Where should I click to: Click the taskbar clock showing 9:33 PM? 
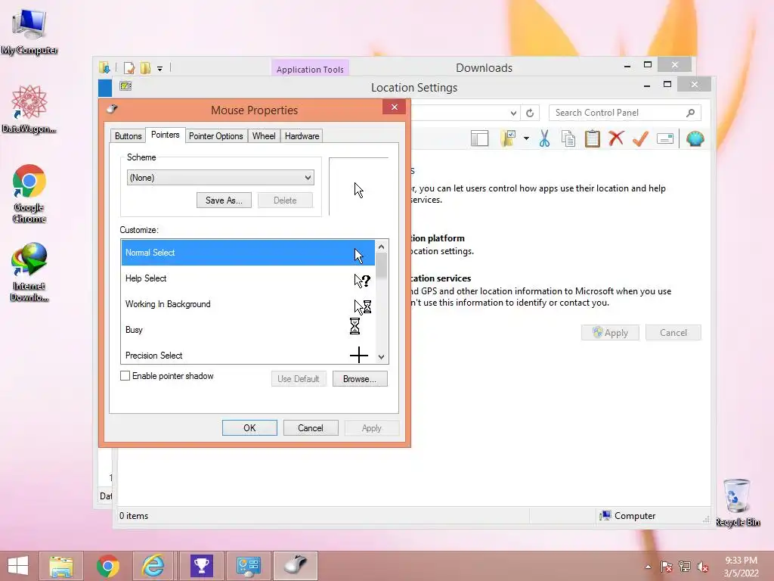pyautogui.click(x=741, y=566)
